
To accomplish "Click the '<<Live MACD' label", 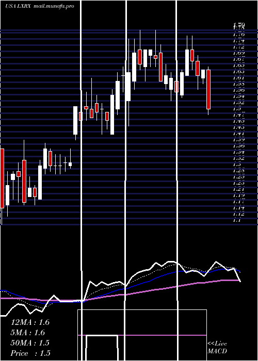I will coord(217,348).
